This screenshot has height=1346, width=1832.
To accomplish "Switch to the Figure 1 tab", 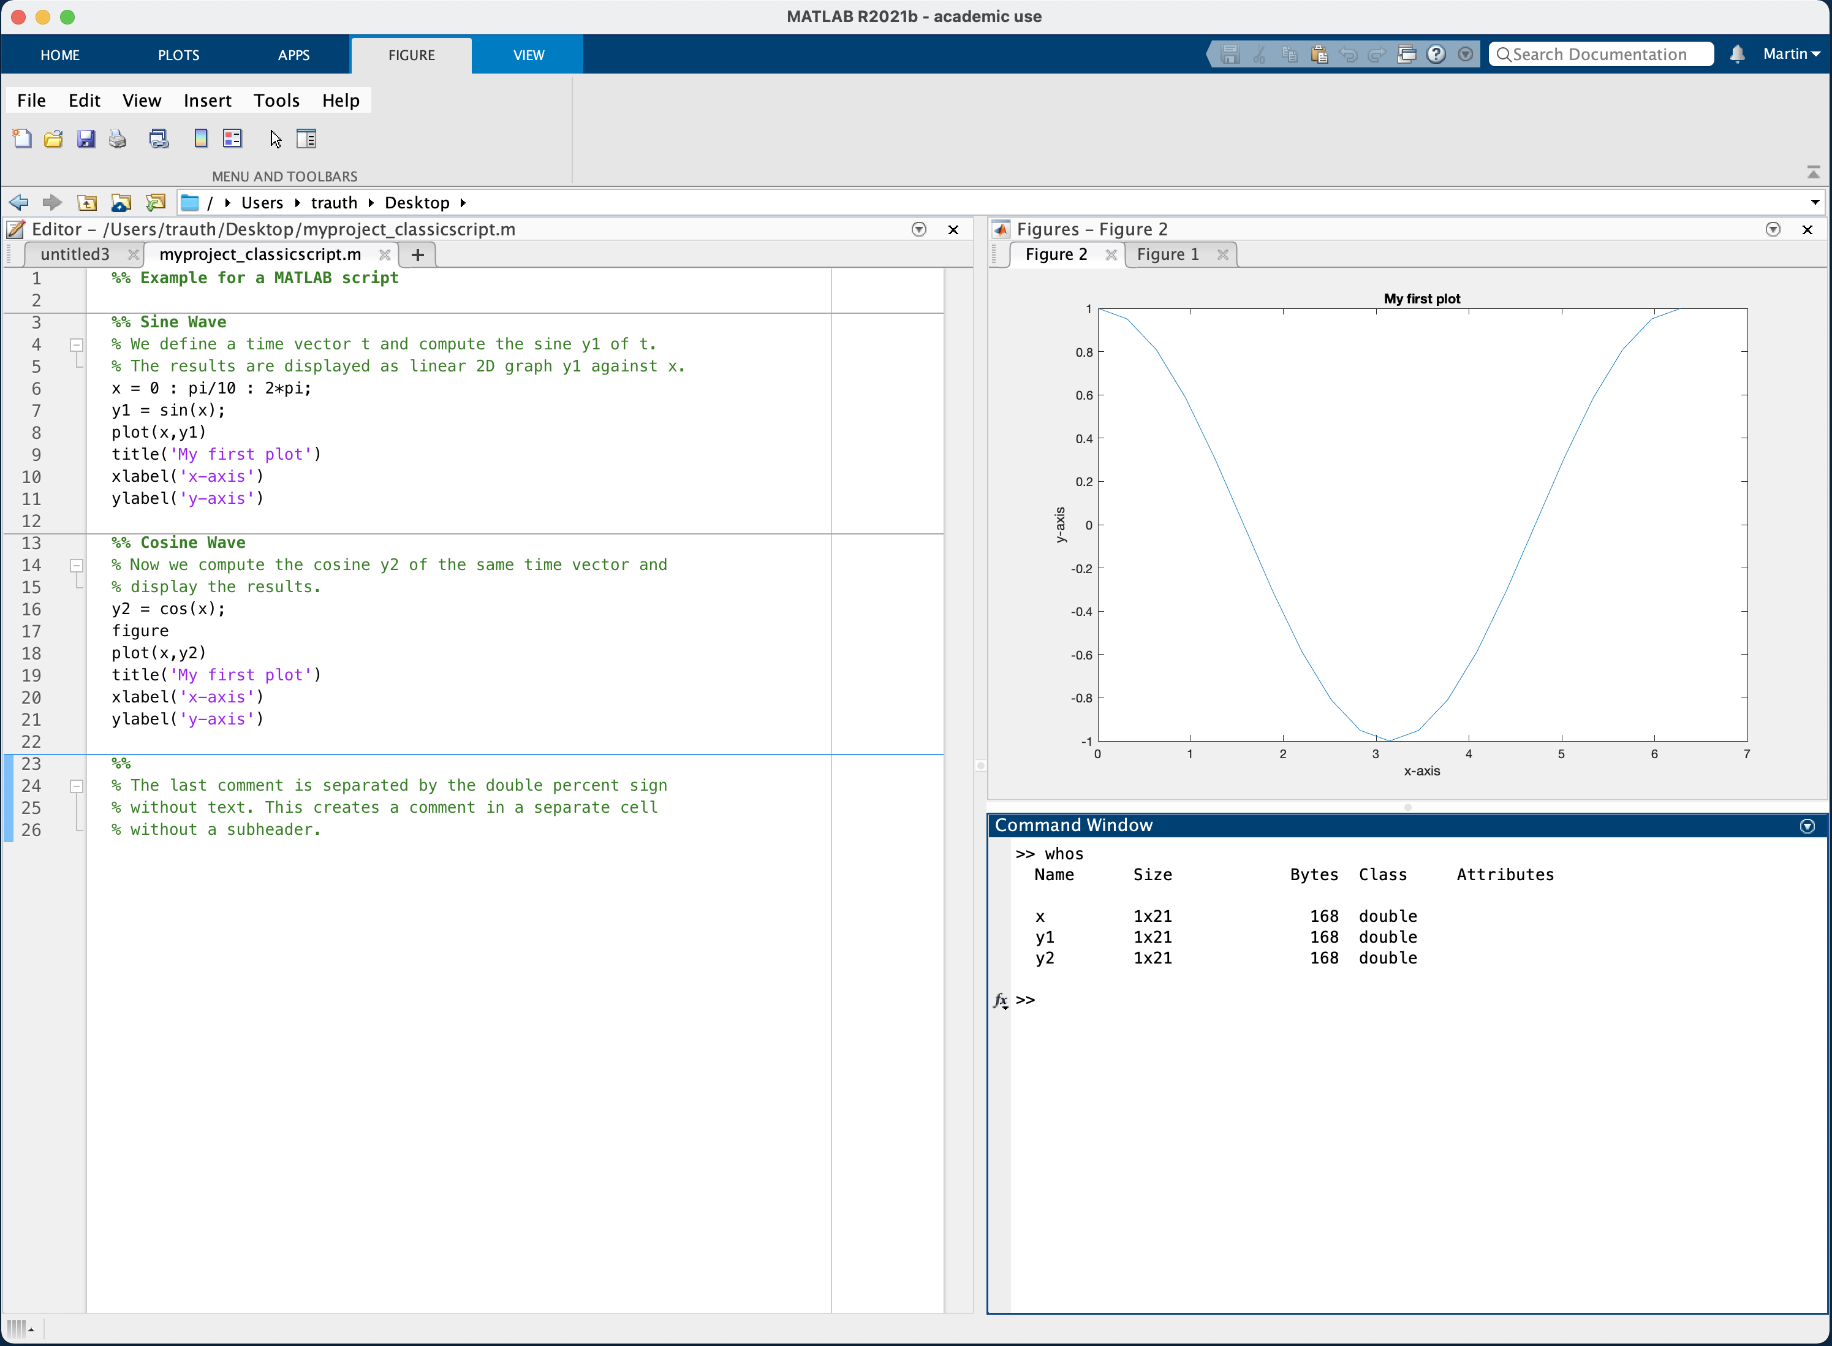I will (1167, 254).
